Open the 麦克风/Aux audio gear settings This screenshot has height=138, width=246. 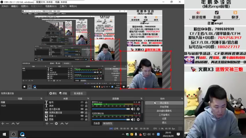(x=138, y=109)
